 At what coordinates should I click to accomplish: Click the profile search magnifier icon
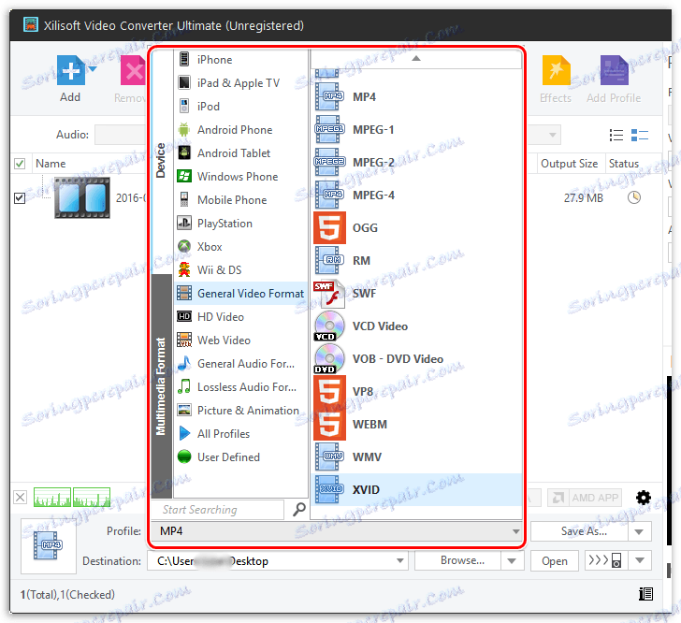[x=298, y=510]
